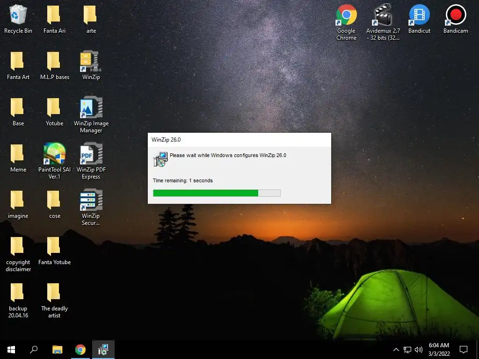This screenshot has width=479, height=359.
Task: Click the green installation progress bar
Action: coord(217,193)
